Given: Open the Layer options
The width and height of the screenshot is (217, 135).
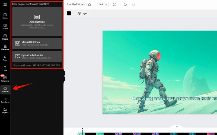Looking at the screenshot, I should pyautogui.click(x=82, y=13).
